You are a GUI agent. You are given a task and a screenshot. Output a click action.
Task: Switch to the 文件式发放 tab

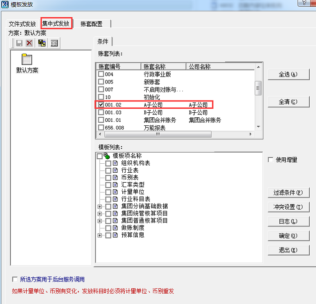(22, 24)
